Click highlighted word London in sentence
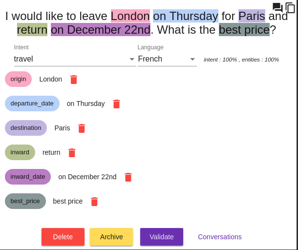The image size is (298, 250). click(x=130, y=16)
